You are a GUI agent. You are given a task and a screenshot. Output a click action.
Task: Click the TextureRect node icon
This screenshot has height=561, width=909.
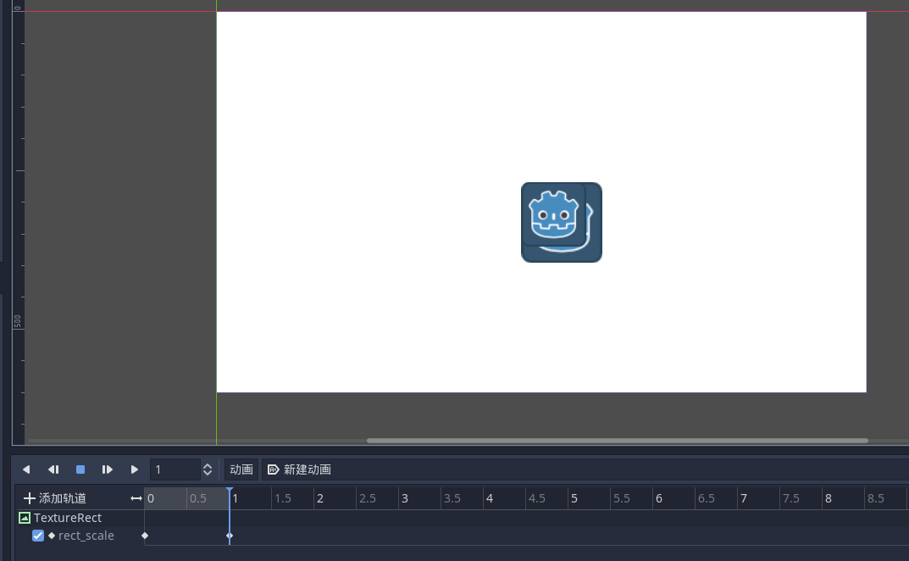pos(25,518)
